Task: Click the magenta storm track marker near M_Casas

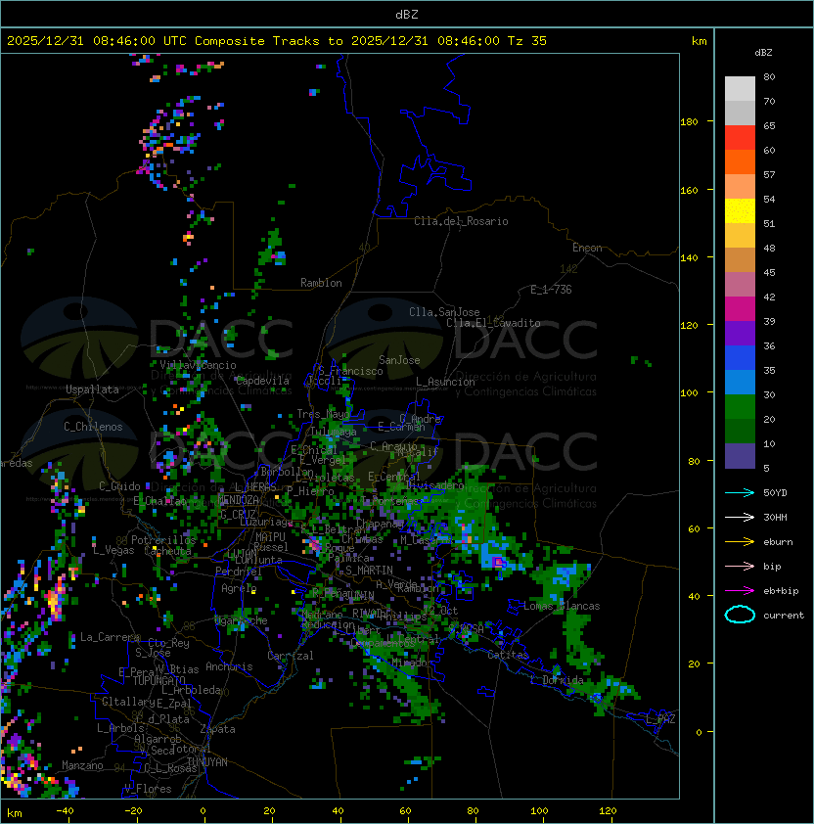Action: (498, 563)
